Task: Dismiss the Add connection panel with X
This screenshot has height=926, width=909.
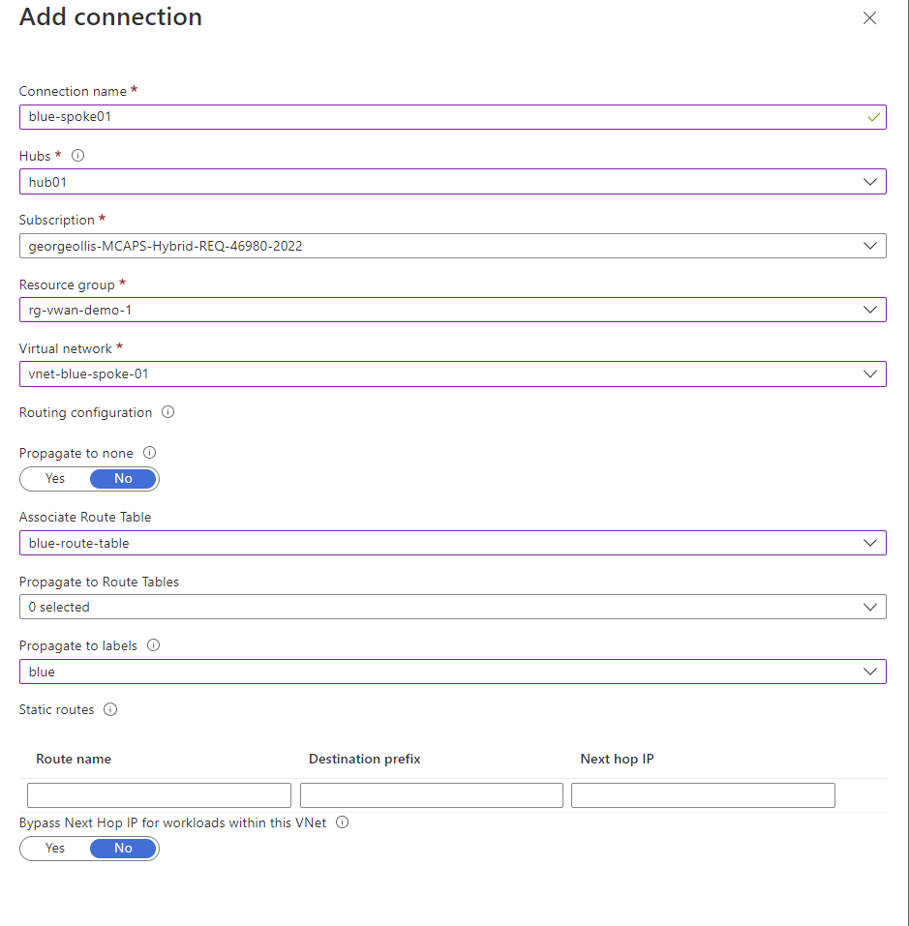Action: coord(869,17)
